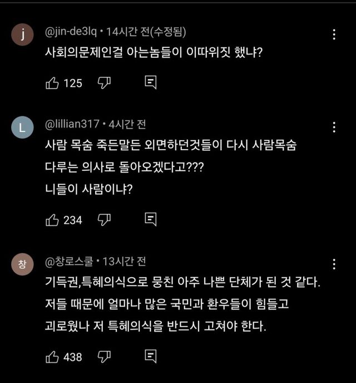Open replies for @jin-de3lq's comment
Image resolution: width=356 pixels, height=383 pixels.
coord(150,83)
